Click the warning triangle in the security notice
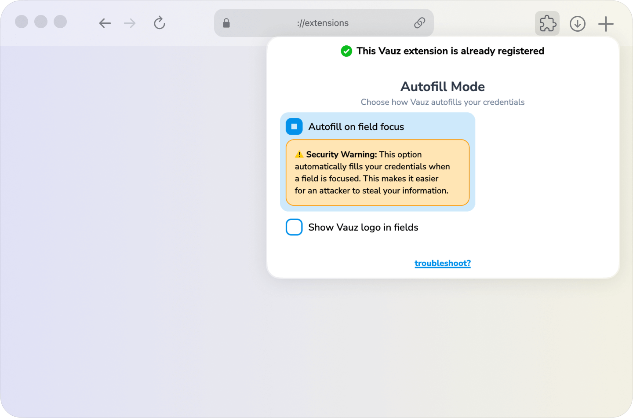633x418 pixels. [x=299, y=154]
